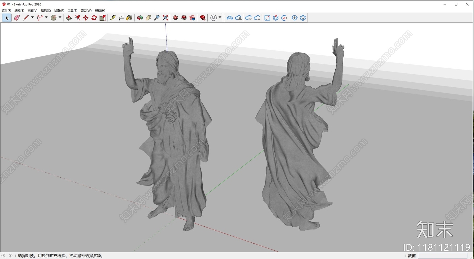This screenshot has height=259, width=474.
Task: Click the 数值 label in status bar
Action: [x=412, y=256]
